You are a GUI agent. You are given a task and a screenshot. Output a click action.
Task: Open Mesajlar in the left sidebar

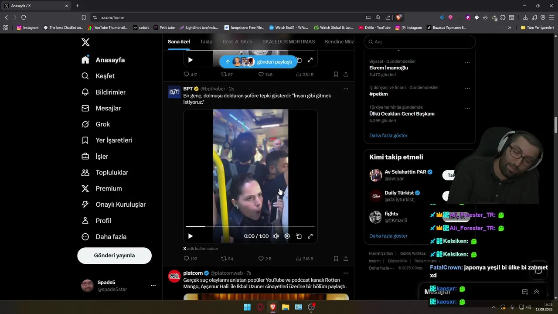[101, 108]
